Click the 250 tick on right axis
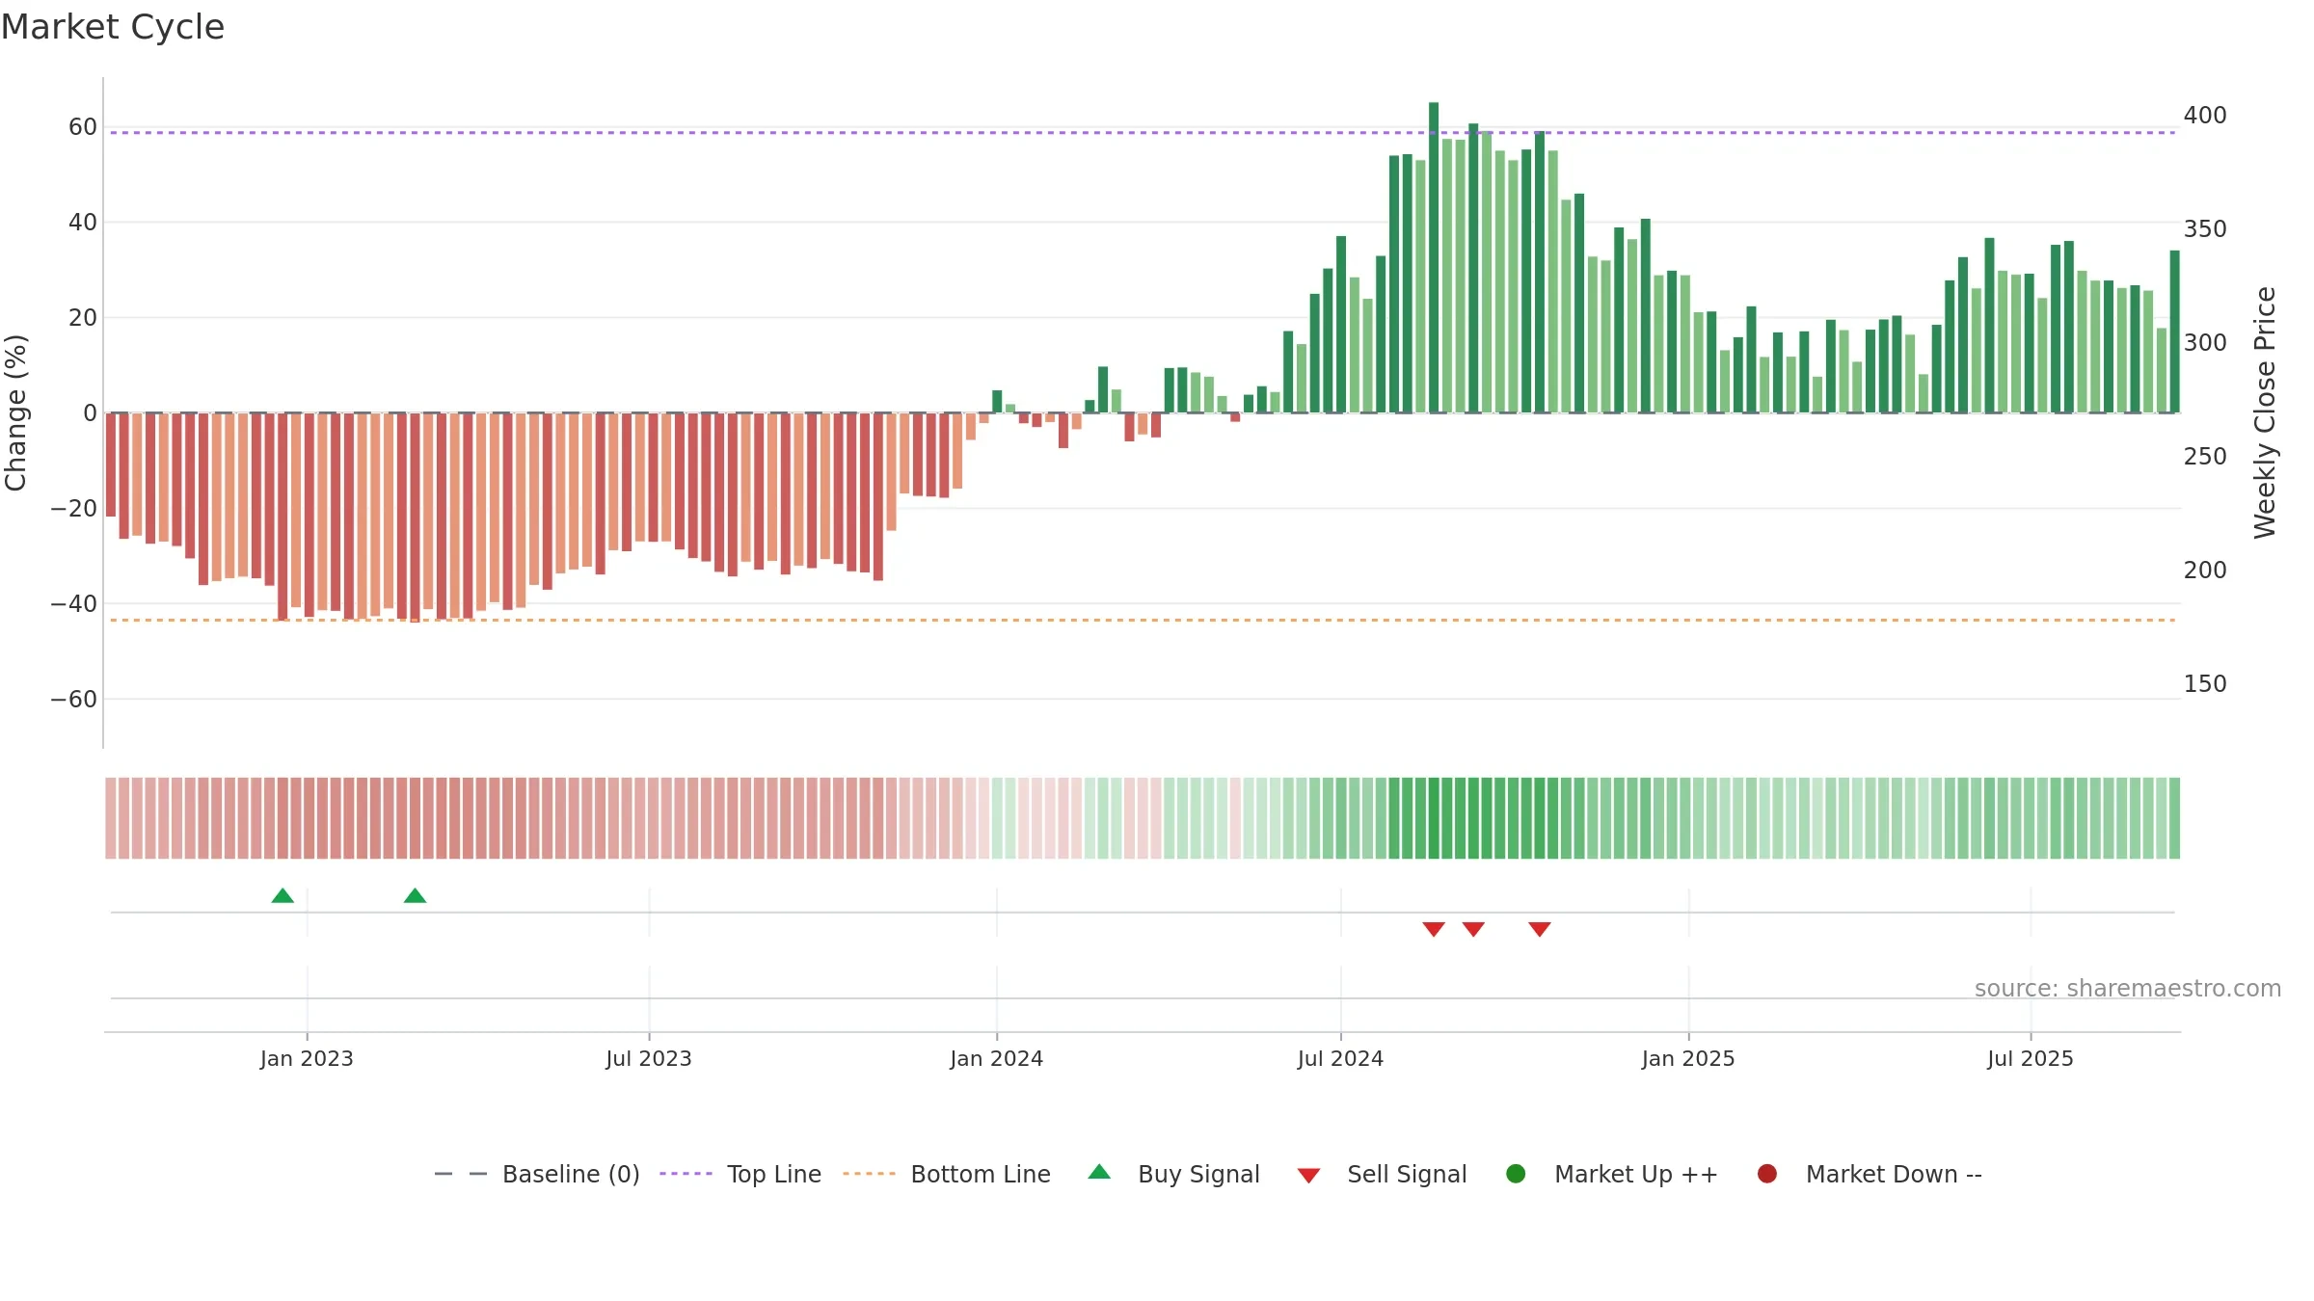This screenshot has height=1301, width=2314. (2205, 457)
